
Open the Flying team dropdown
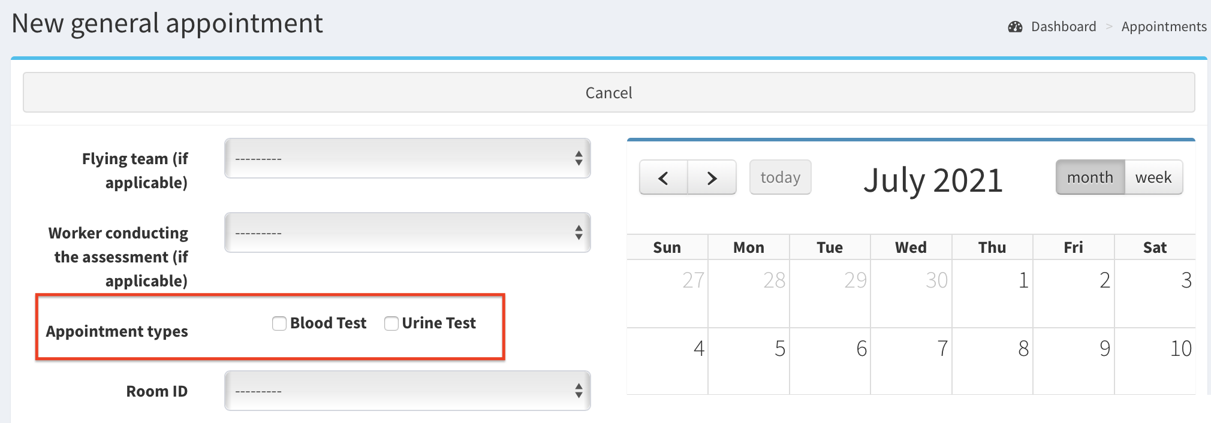pos(407,159)
